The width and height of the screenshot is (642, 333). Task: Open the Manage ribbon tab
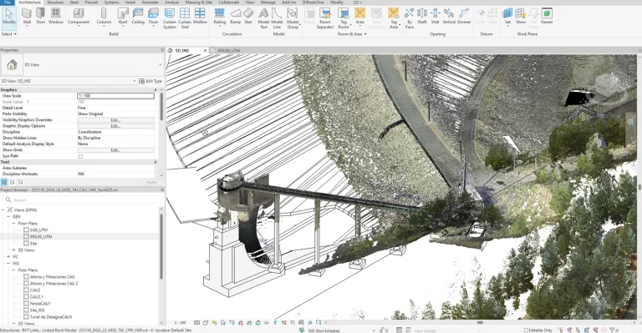tap(267, 3)
